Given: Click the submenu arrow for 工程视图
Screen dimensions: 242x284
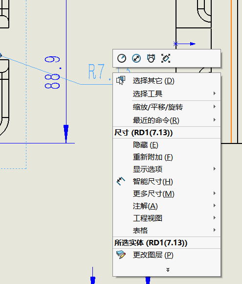Looking at the screenshot, I should (x=215, y=217).
